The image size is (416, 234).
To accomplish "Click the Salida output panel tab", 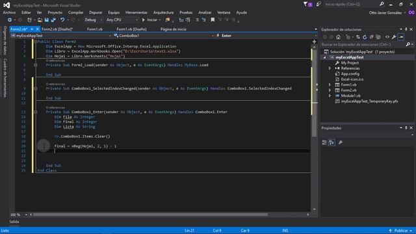I will coord(14,222).
